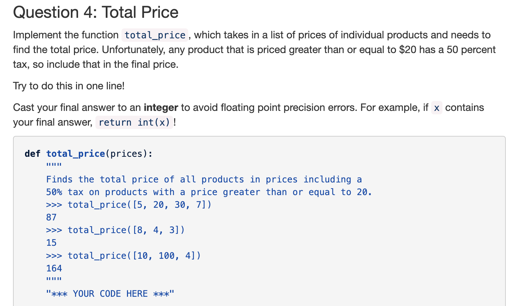Click the "Try to do this in one line!" text
The image size is (514, 306).
pyautogui.click(x=69, y=86)
